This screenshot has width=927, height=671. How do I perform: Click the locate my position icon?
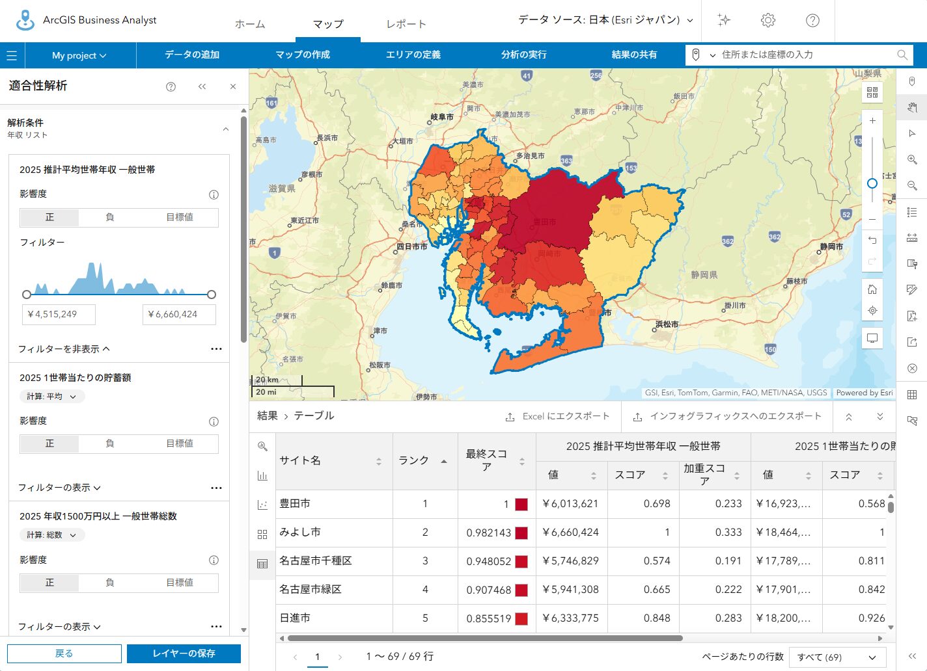872,311
